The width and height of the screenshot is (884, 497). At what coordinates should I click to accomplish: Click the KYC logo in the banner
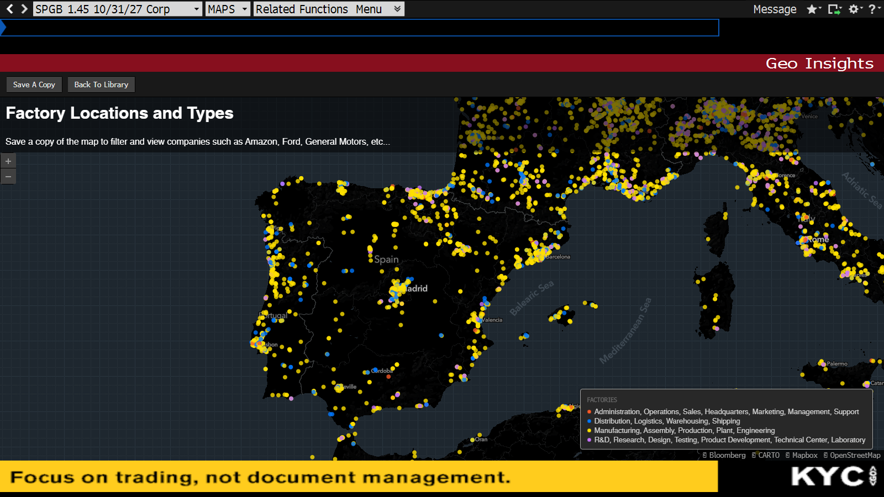pyautogui.click(x=834, y=476)
